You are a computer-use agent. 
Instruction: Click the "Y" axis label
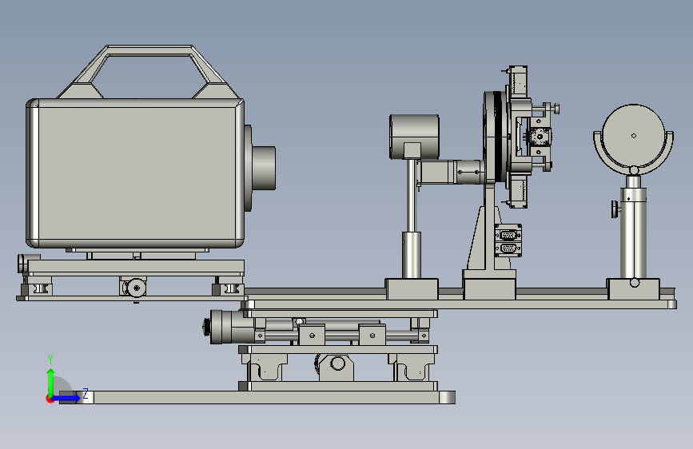coord(50,360)
